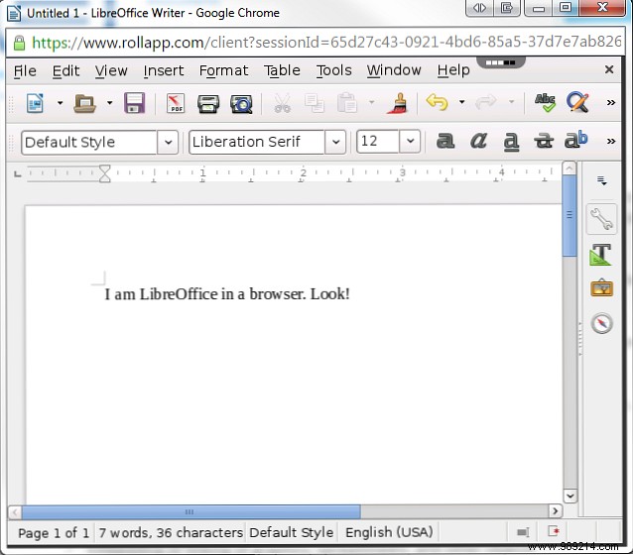The image size is (633, 555).
Task: Click document modified indicator in status bar
Action: [x=553, y=531]
